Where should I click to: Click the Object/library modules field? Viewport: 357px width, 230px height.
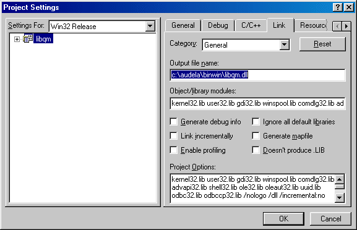point(257,103)
